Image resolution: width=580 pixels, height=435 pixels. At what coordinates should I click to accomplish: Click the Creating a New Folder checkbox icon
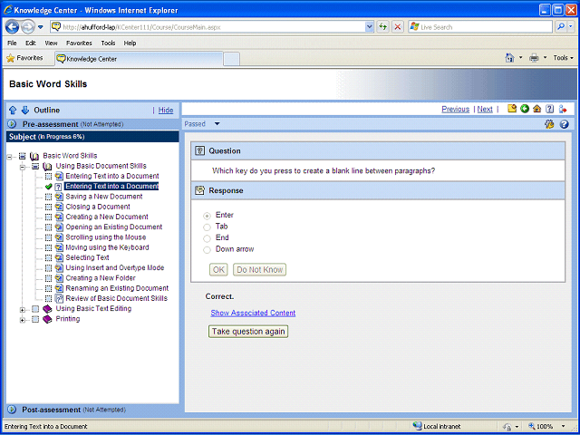pos(48,278)
